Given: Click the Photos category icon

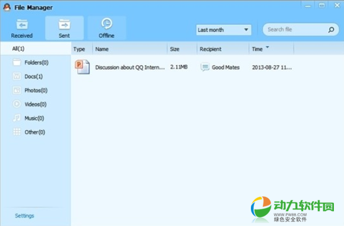Looking at the screenshot, I should (x=17, y=90).
